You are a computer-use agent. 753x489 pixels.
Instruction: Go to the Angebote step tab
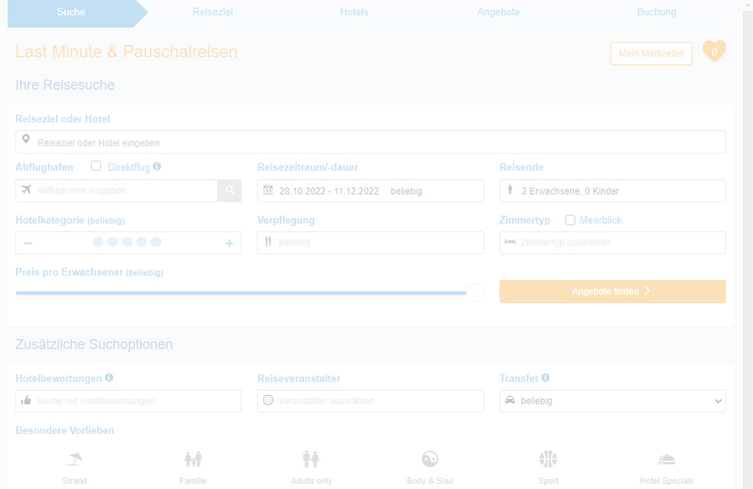[499, 12]
